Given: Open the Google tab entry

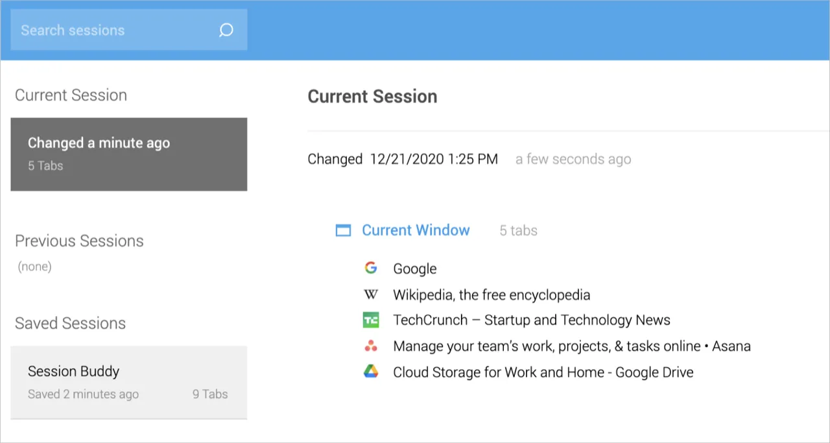Looking at the screenshot, I should point(414,268).
